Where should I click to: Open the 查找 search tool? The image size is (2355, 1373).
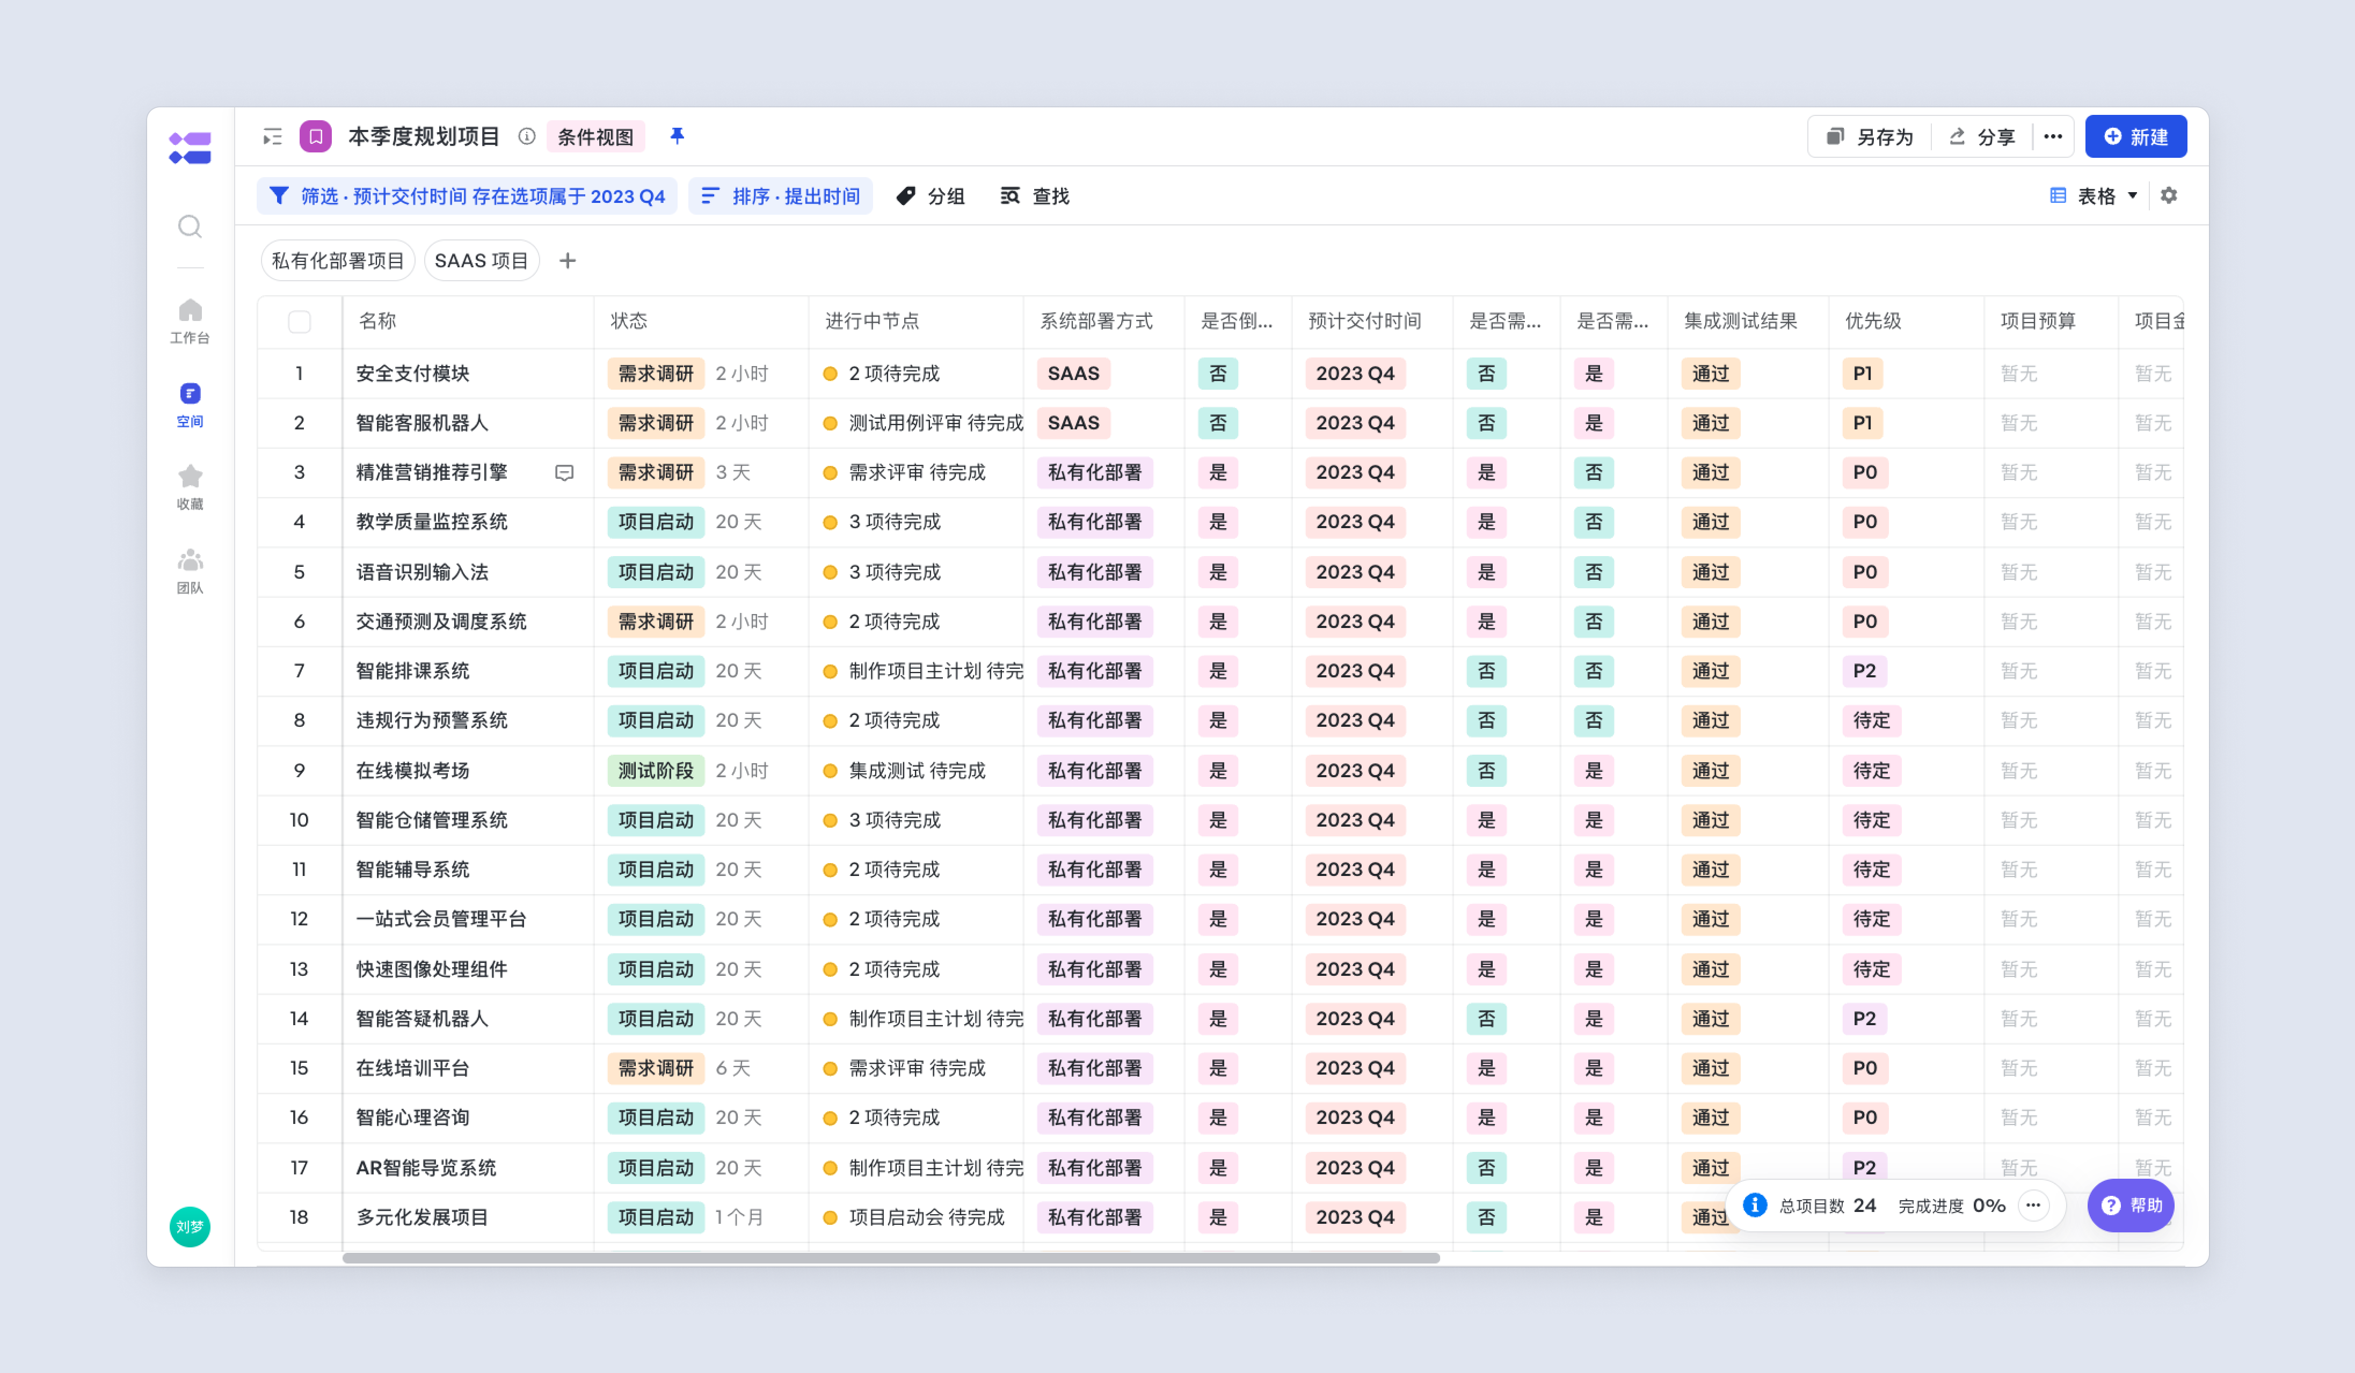(1035, 196)
